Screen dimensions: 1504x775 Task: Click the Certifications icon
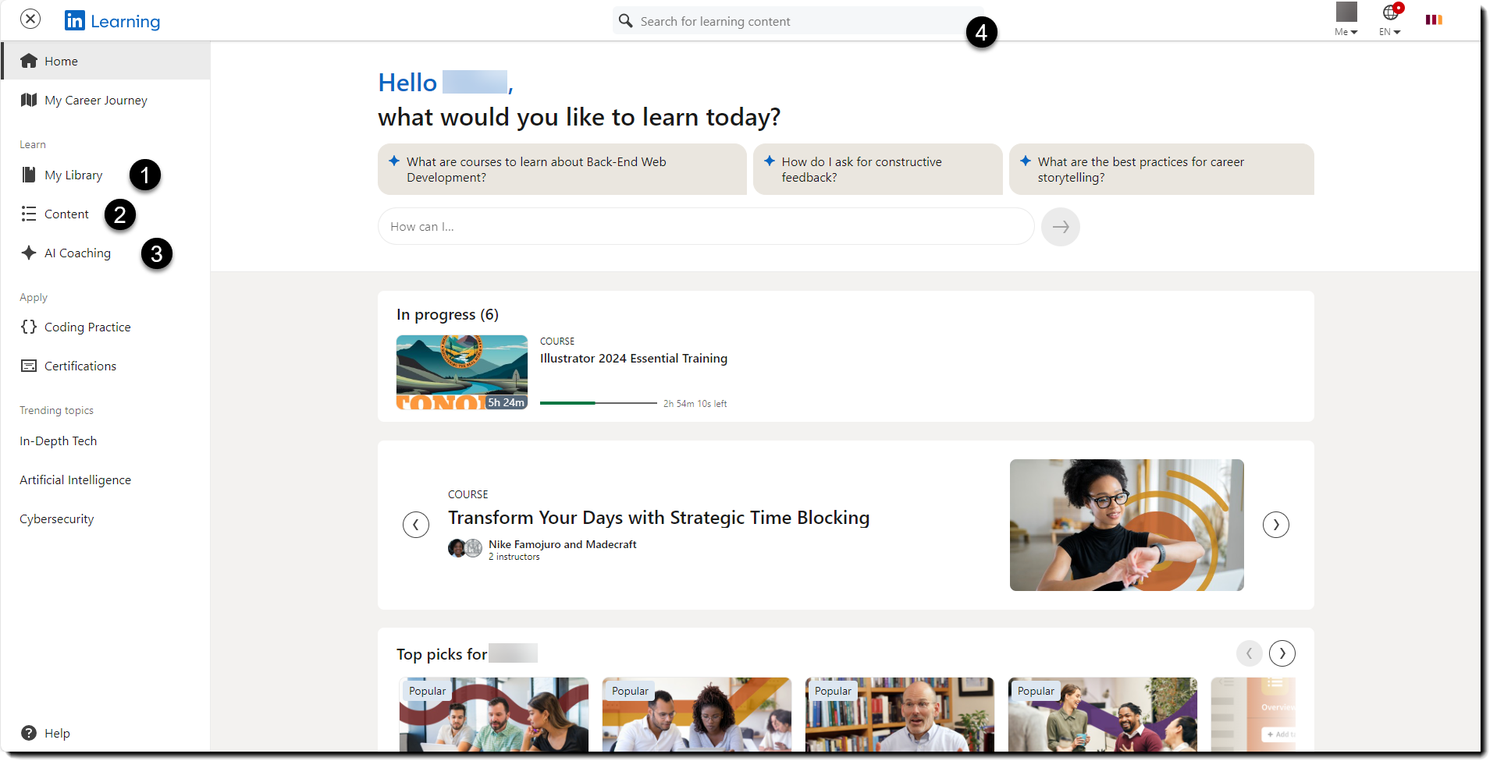click(x=29, y=366)
